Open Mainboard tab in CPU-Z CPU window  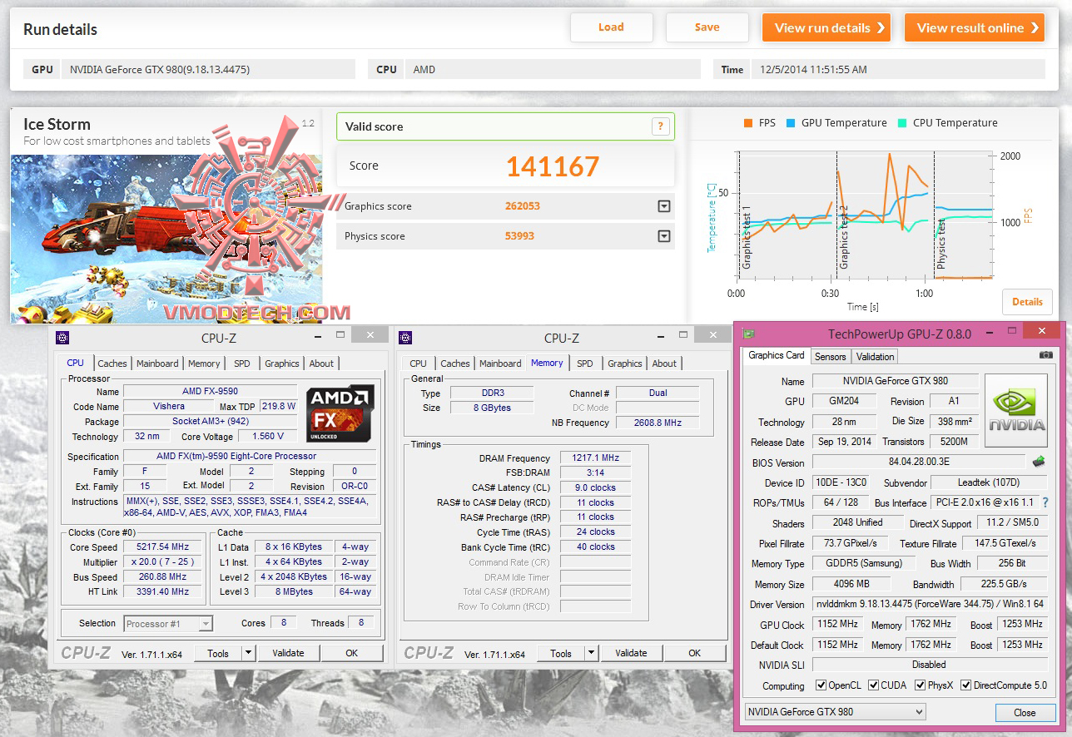[157, 364]
